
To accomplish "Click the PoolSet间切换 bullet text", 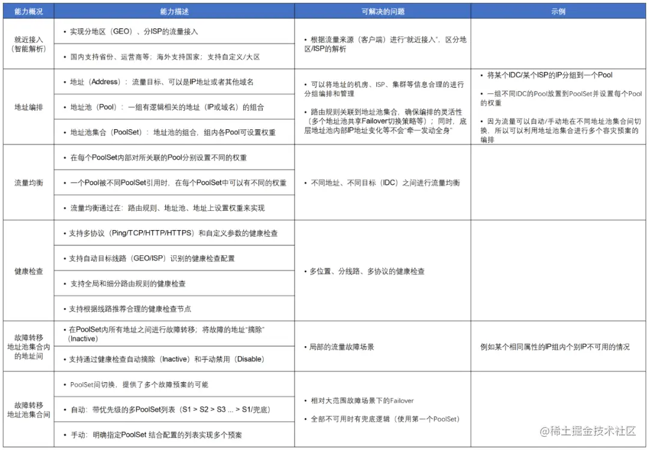I will [138, 385].
